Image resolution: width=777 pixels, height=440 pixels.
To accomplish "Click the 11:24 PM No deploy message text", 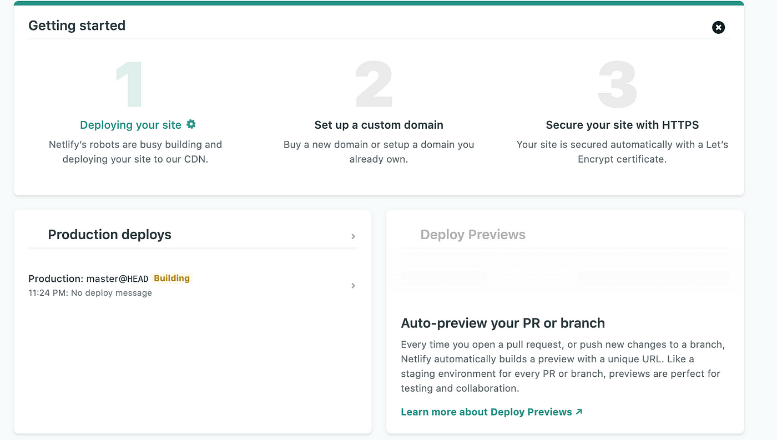I will 90,292.
